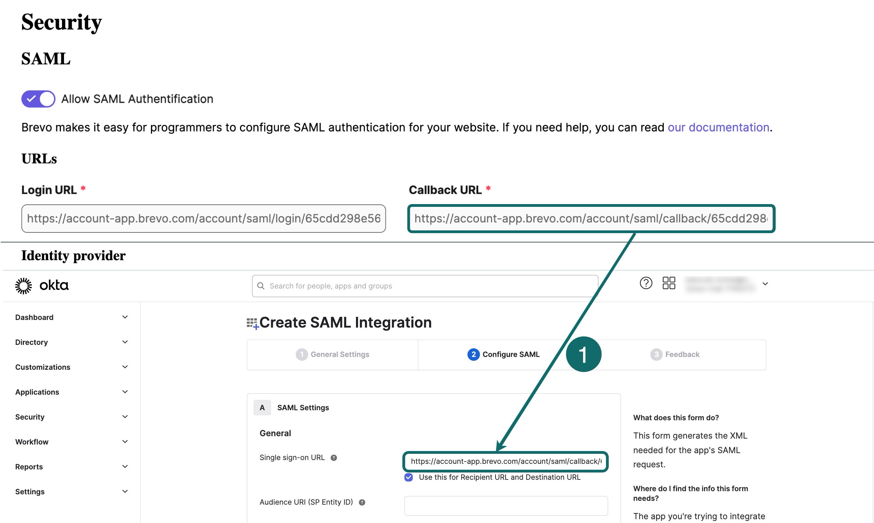The width and height of the screenshot is (874, 523).
Task: Click the General Settings step indicator circle
Action: [302, 355]
